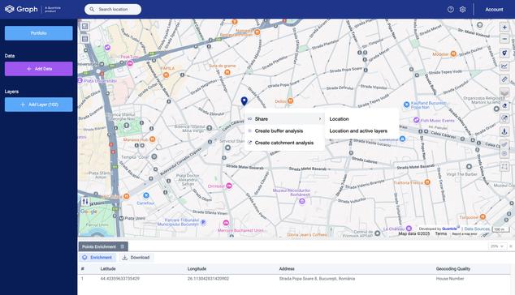Click the greyed-out brush tool icon
The height and width of the screenshot is (295, 515).
click(504, 144)
